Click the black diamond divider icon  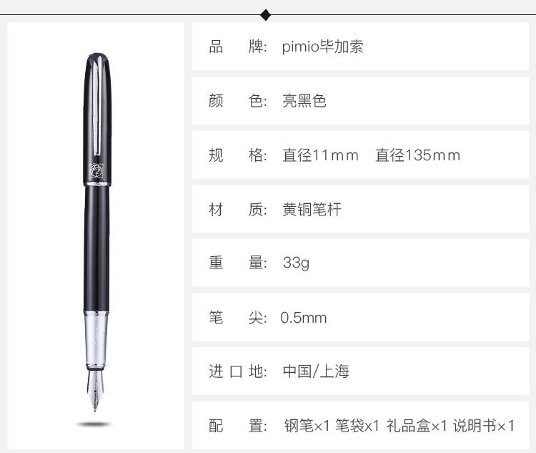click(x=266, y=15)
